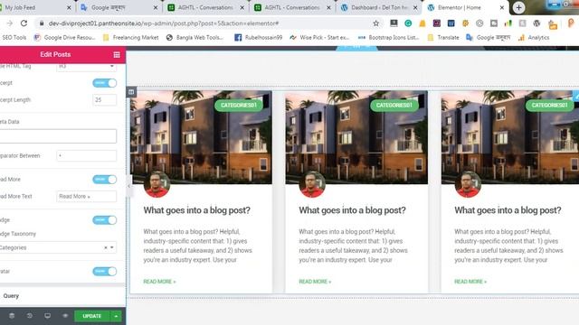Open the Badge Taxonomy Categories dropdown arrow
579x325 pixels.
112,247
